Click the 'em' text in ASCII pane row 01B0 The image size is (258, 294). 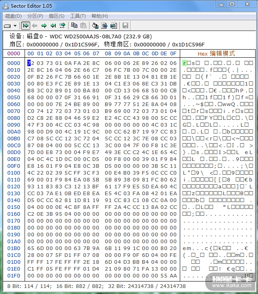click(187, 248)
